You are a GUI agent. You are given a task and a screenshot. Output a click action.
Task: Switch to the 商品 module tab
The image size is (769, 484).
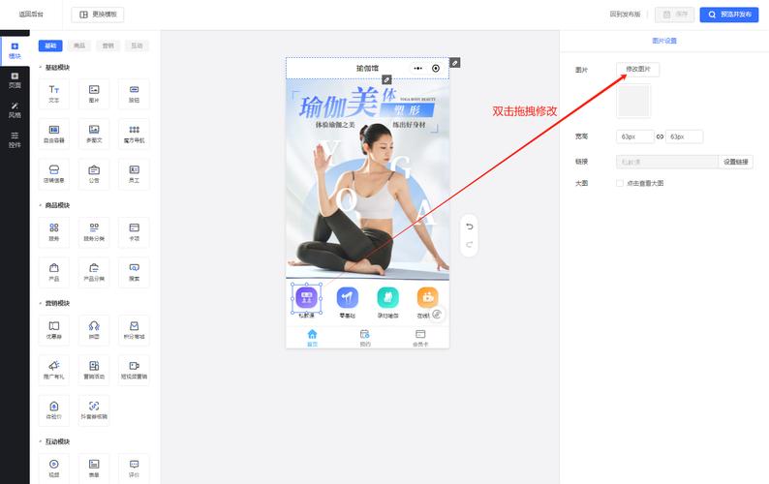pos(79,45)
